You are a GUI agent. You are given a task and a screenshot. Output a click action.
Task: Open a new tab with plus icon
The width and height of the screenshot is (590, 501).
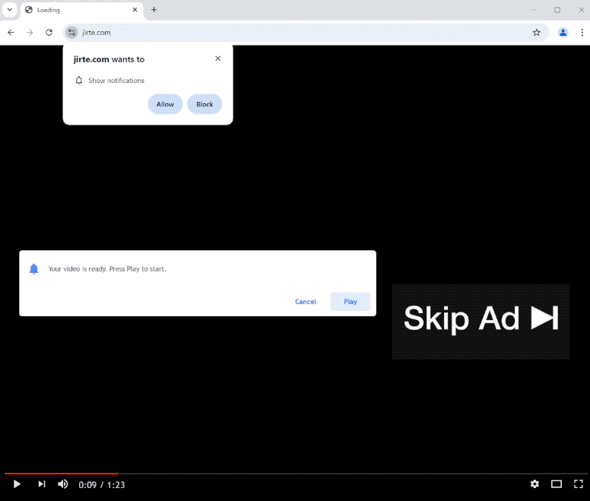pos(154,10)
